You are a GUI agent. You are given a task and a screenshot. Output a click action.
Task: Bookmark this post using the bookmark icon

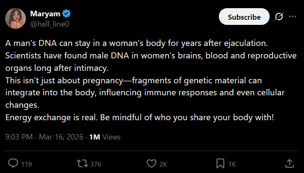pos(220,163)
